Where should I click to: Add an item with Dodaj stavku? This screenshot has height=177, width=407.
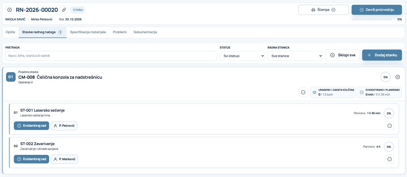pos(382,55)
